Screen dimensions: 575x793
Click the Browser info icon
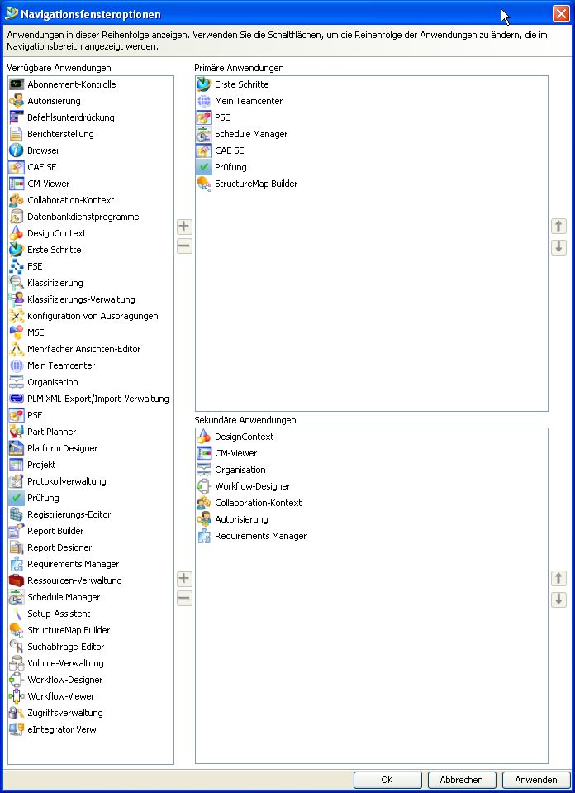click(x=17, y=150)
